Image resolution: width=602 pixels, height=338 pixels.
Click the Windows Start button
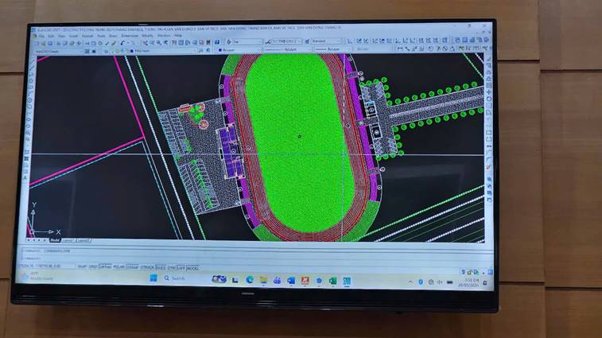[153, 278]
